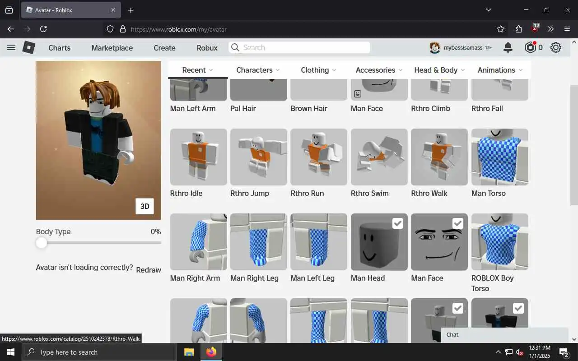
Task: Open the Firefox application menu
Action: pos(567,29)
